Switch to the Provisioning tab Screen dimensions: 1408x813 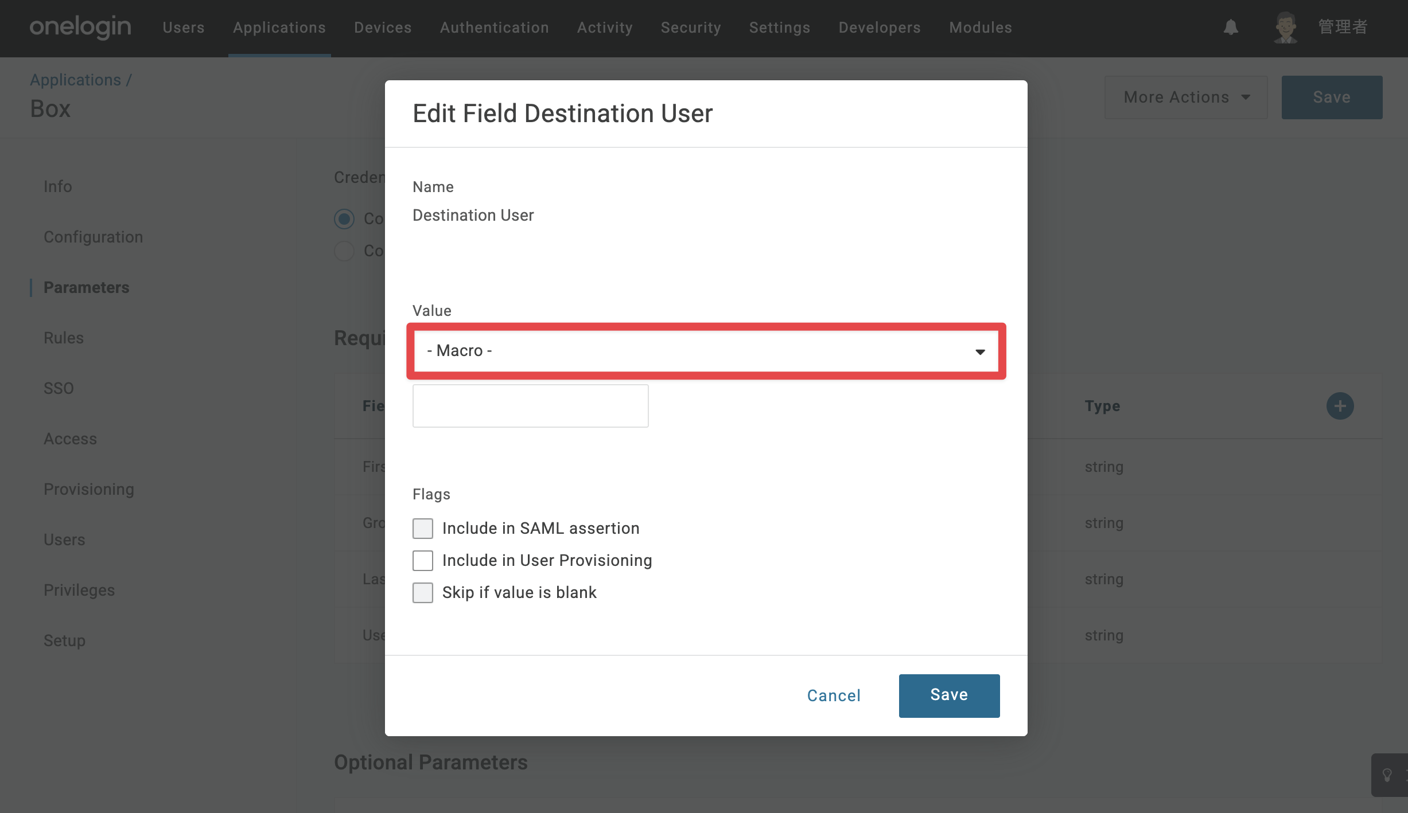coord(89,489)
